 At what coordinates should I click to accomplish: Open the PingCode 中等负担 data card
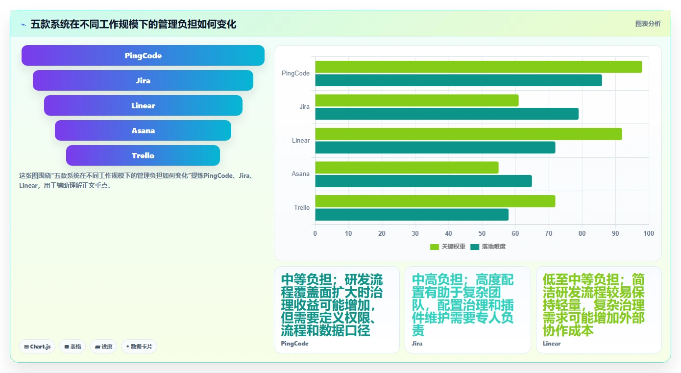pyautogui.click(x=337, y=310)
